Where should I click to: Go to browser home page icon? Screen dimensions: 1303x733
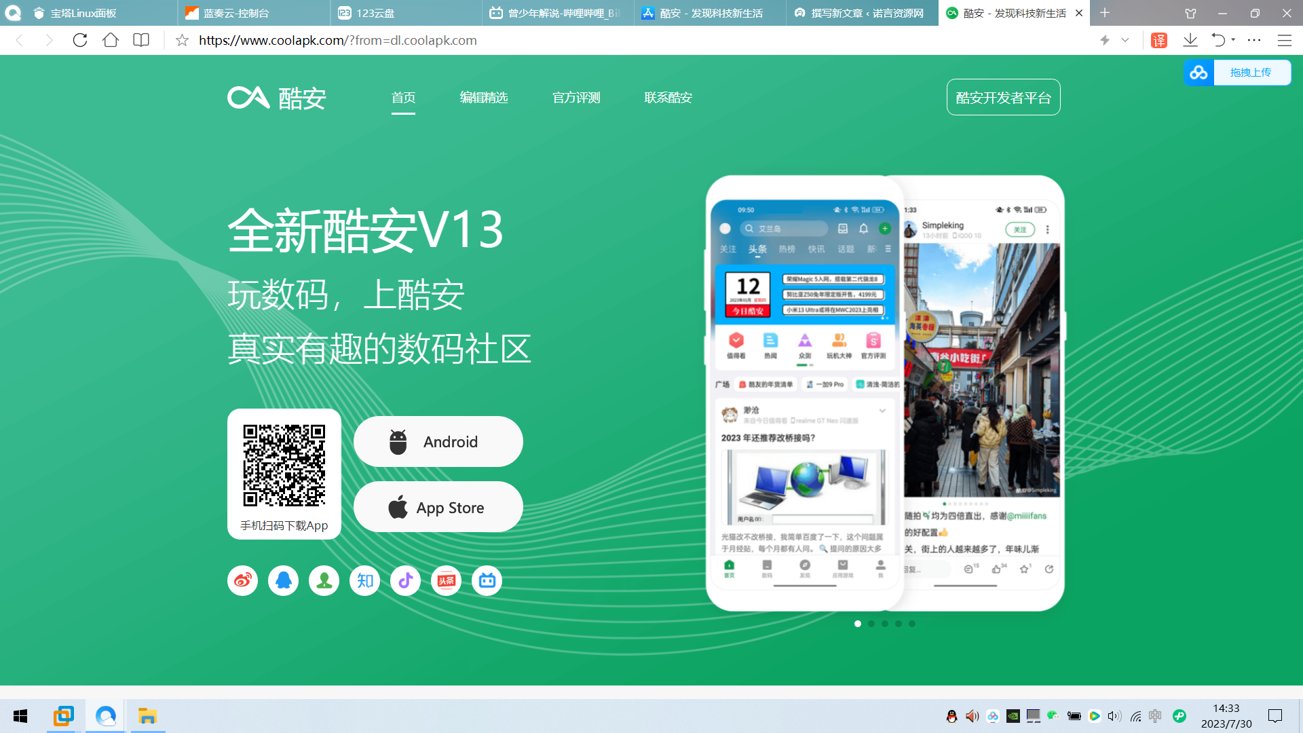tap(111, 40)
